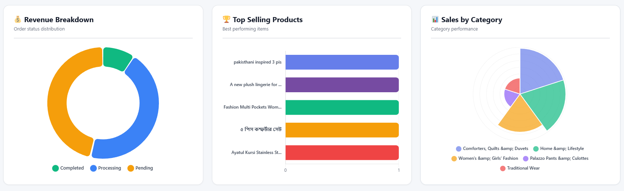Toggle the Pending legend item

click(140, 168)
